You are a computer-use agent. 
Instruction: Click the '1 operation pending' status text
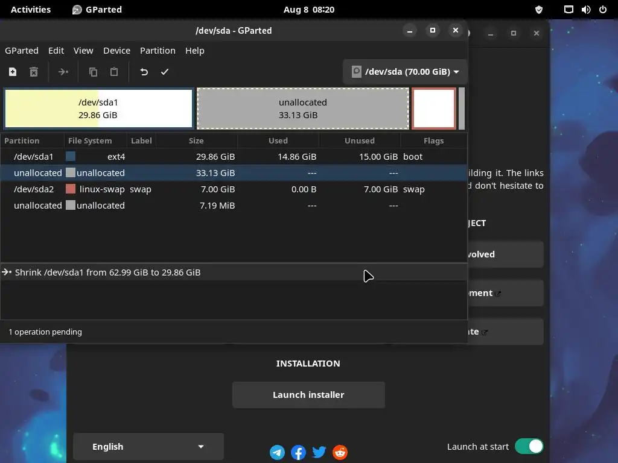pos(45,332)
